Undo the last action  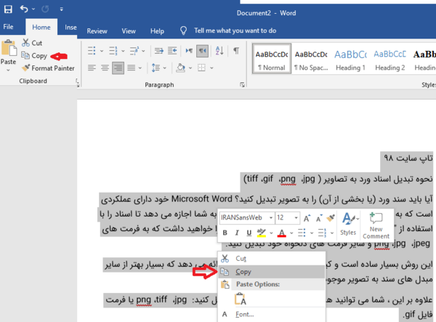(24, 9)
